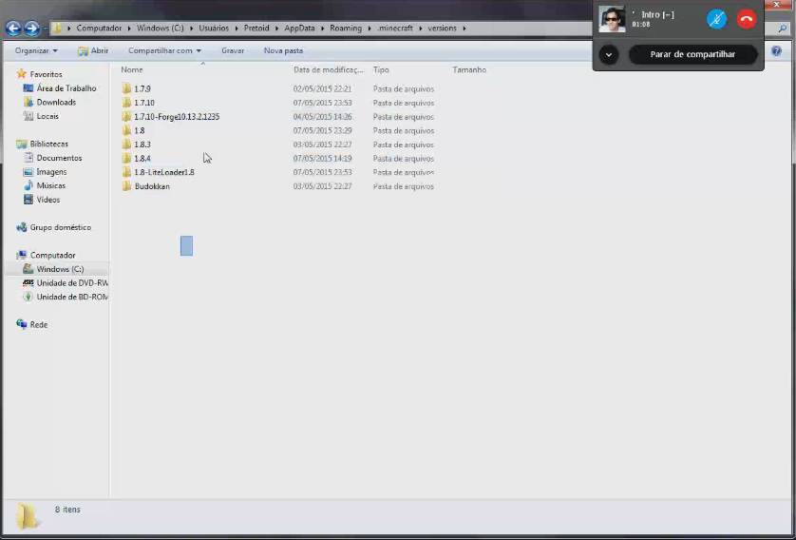Expand the call overlay chevron button
The height and width of the screenshot is (540, 796).
point(608,54)
